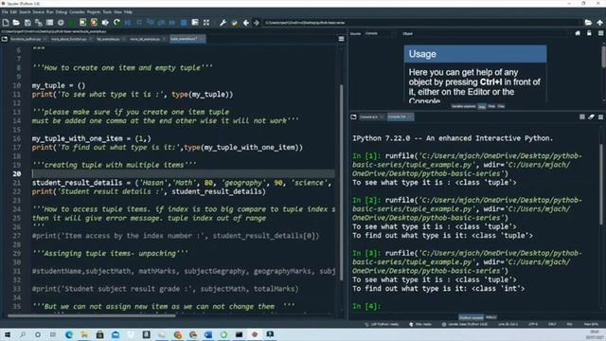
Task: Browse console tabs with the folder icon
Action: (353, 117)
